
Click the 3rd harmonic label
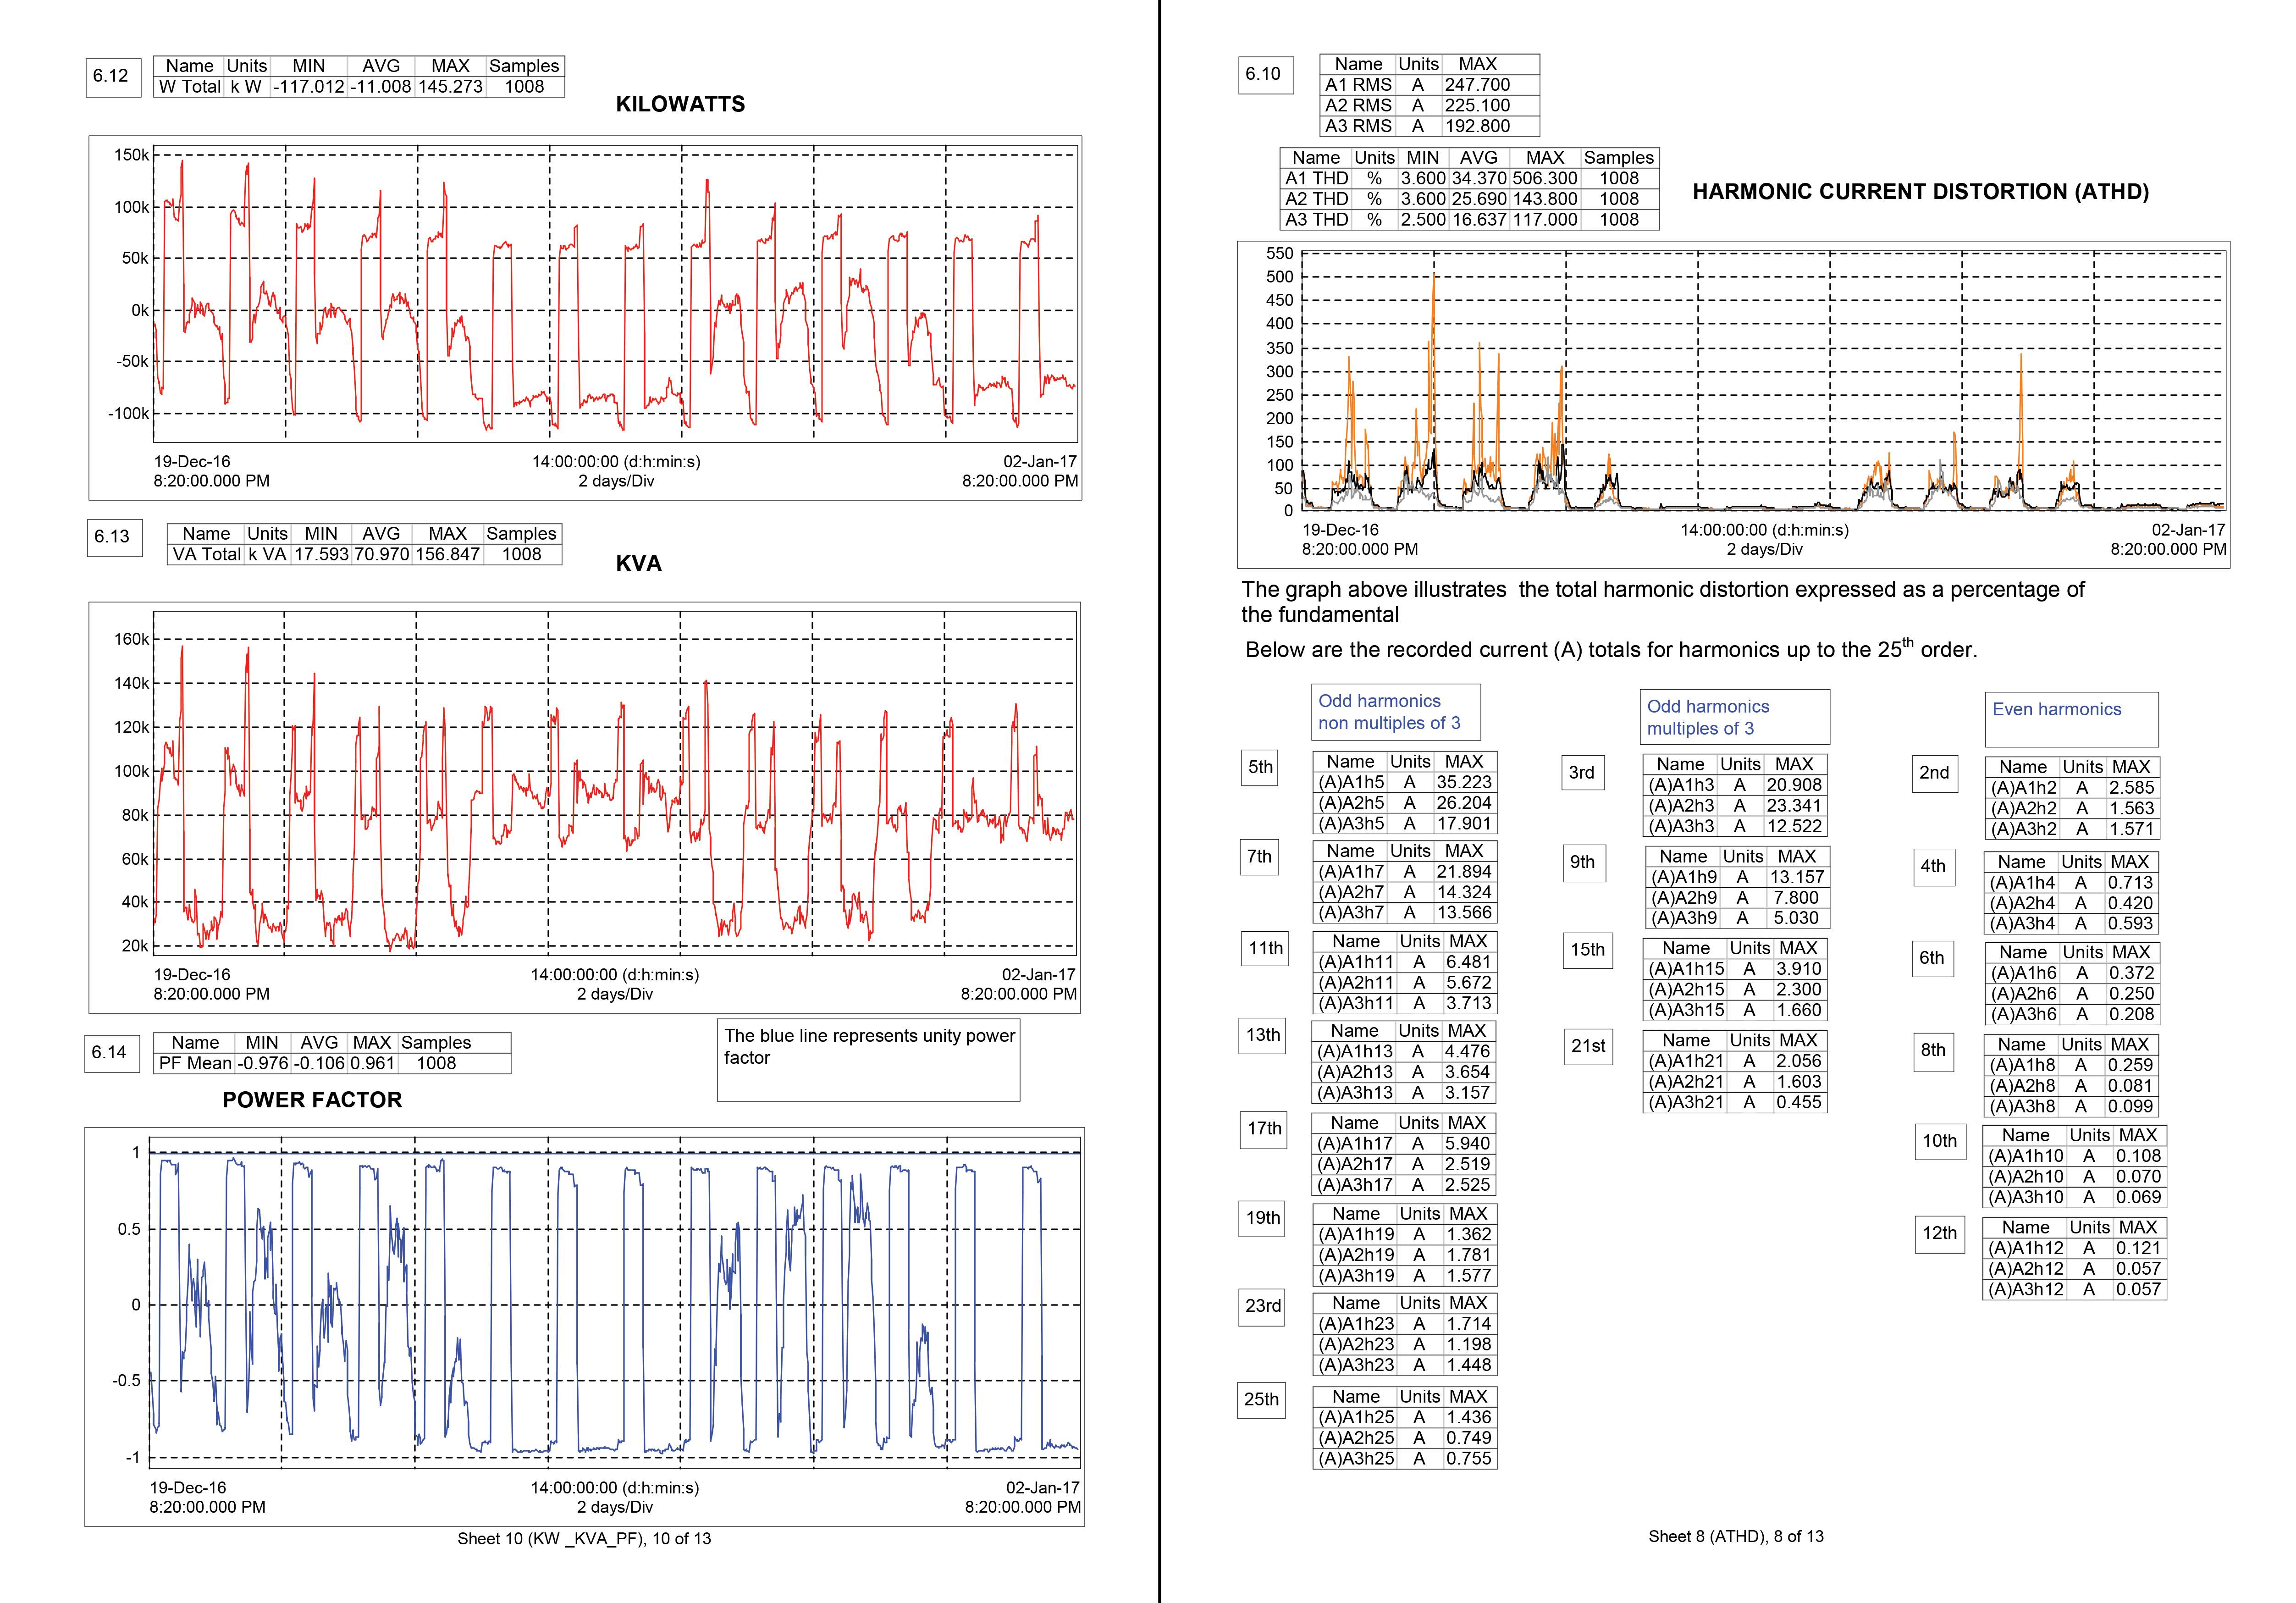(1582, 772)
